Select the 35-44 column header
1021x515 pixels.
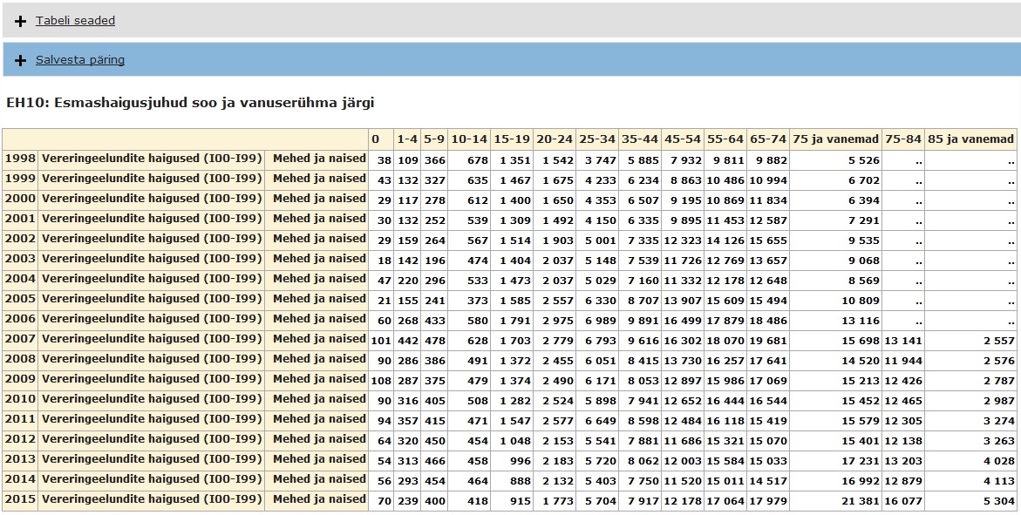pos(640,139)
